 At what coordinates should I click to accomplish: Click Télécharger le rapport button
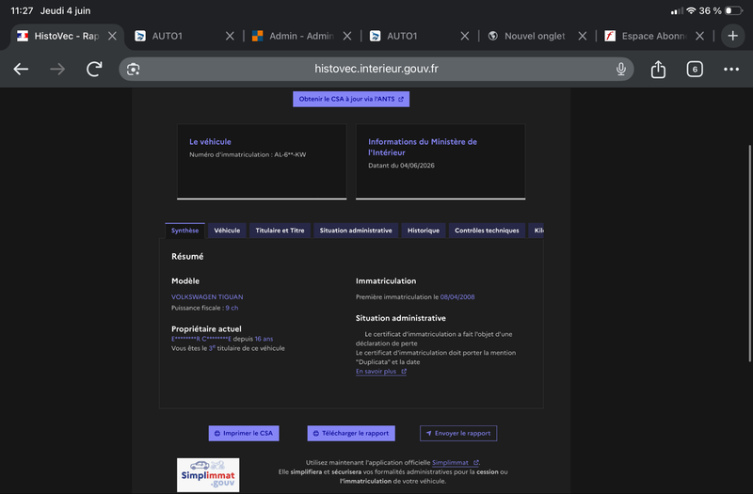(351, 433)
